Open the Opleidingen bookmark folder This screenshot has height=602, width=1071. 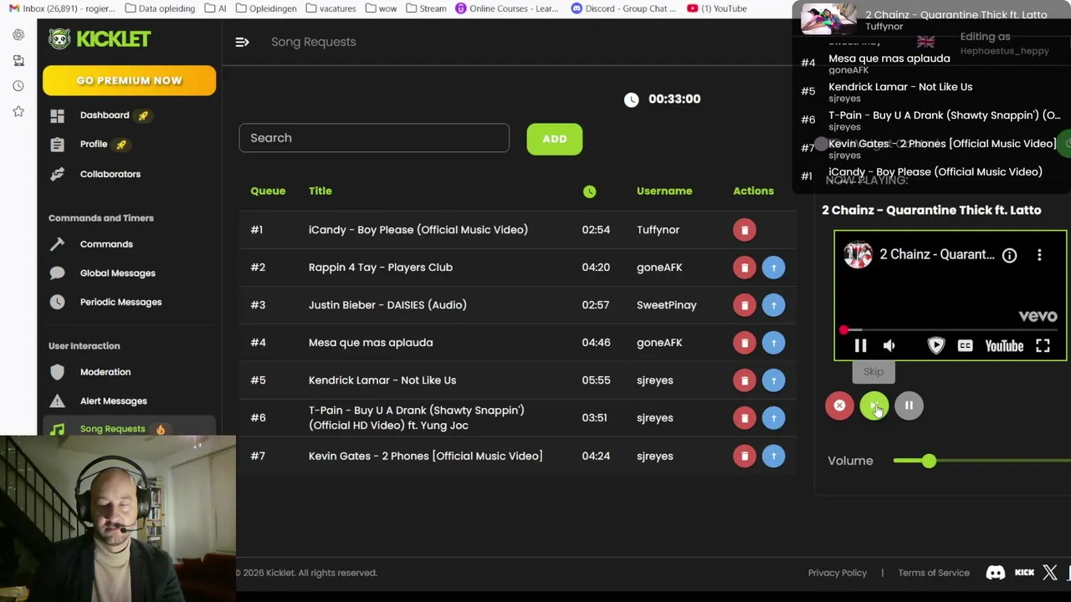click(266, 8)
